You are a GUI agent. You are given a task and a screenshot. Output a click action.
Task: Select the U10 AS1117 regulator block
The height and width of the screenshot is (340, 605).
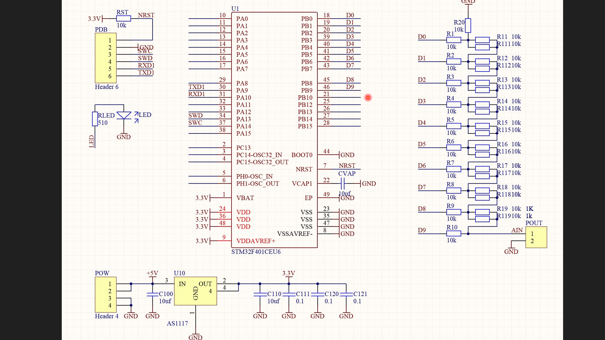click(x=195, y=291)
